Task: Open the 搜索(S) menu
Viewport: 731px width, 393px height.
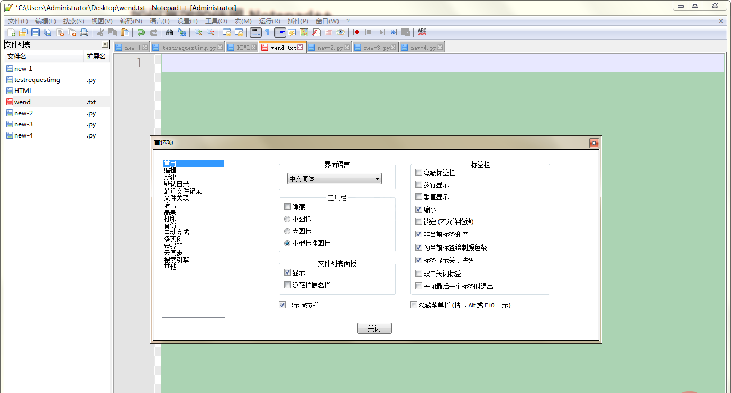Action: pyautogui.click(x=74, y=21)
